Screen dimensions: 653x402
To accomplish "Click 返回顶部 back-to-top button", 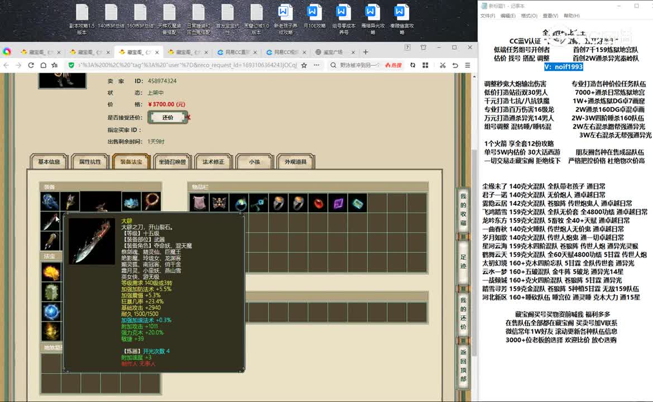I will coord(463,365).
